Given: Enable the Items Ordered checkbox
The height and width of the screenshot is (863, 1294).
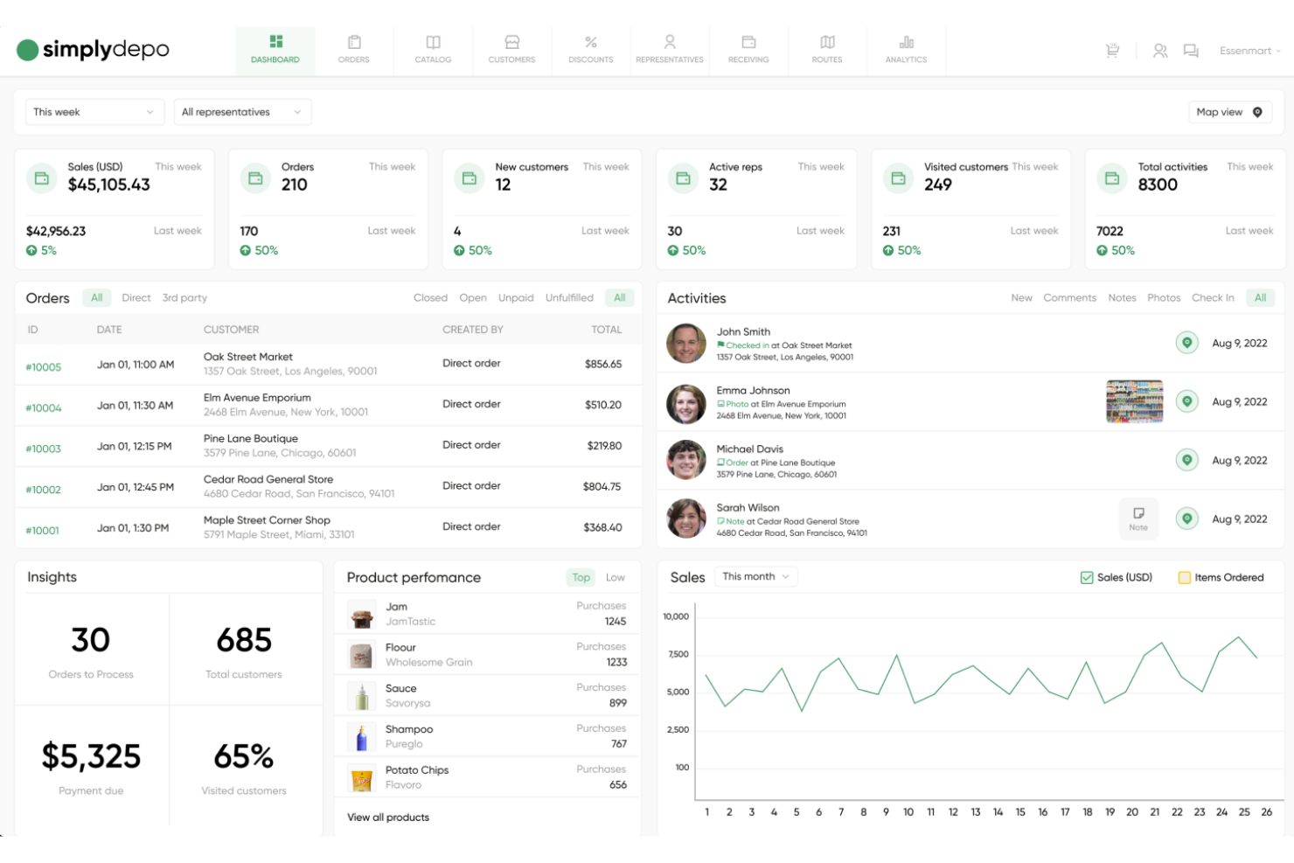Looking at the screenshot, I should coord(1185,578).
